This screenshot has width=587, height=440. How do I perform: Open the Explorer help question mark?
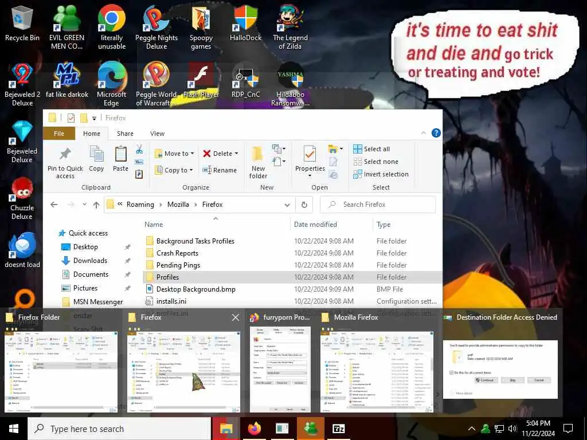coord(436,133)
